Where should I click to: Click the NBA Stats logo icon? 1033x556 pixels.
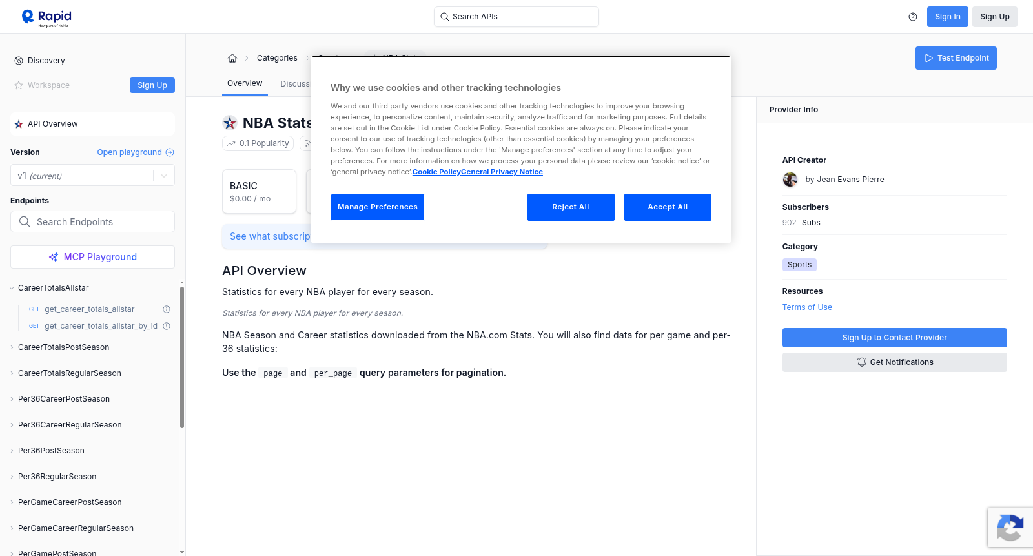click(x=230, y=123)
